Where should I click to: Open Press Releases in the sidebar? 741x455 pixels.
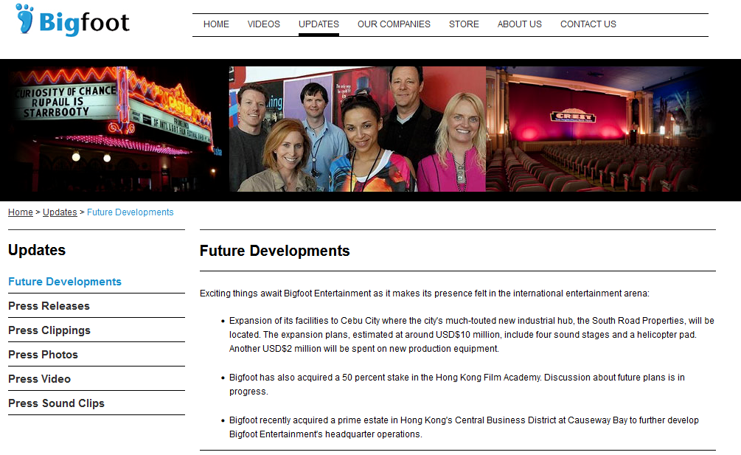click(49, 306)
